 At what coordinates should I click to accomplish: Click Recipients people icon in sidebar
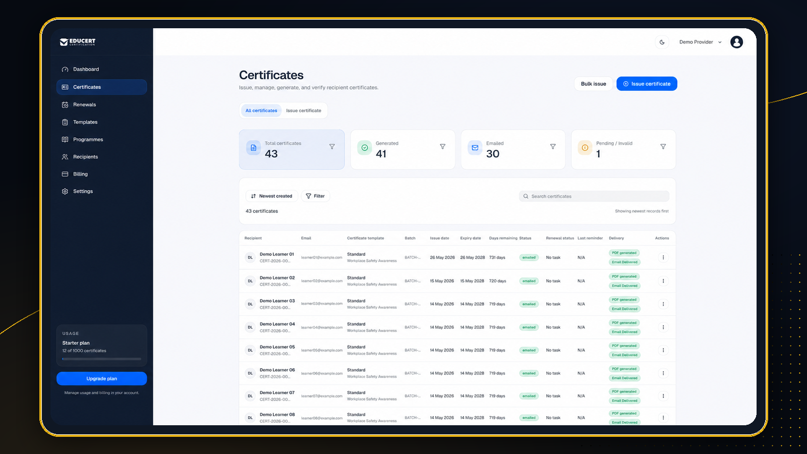pos(65,157)
